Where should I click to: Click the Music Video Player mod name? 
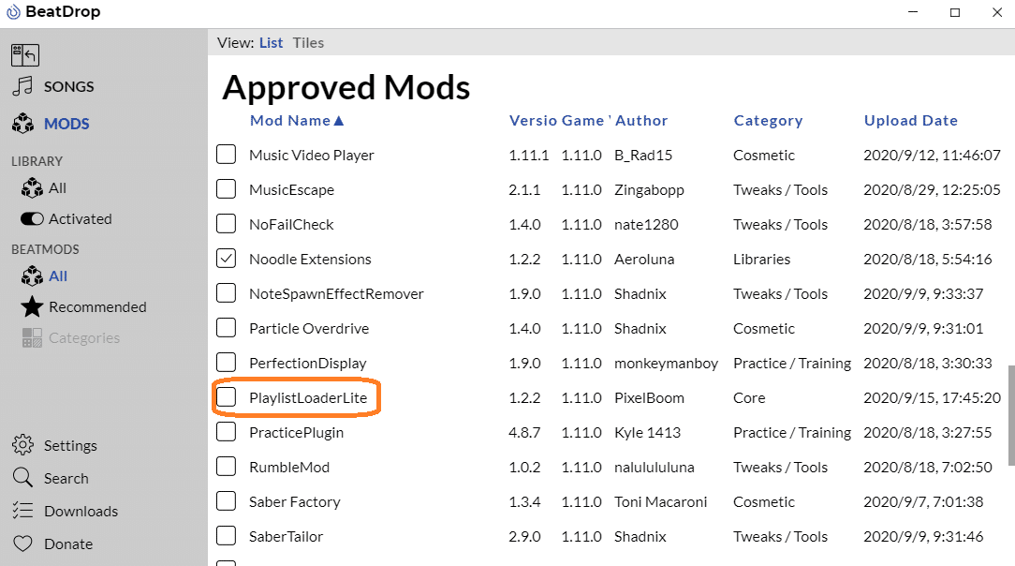[312, 156]
